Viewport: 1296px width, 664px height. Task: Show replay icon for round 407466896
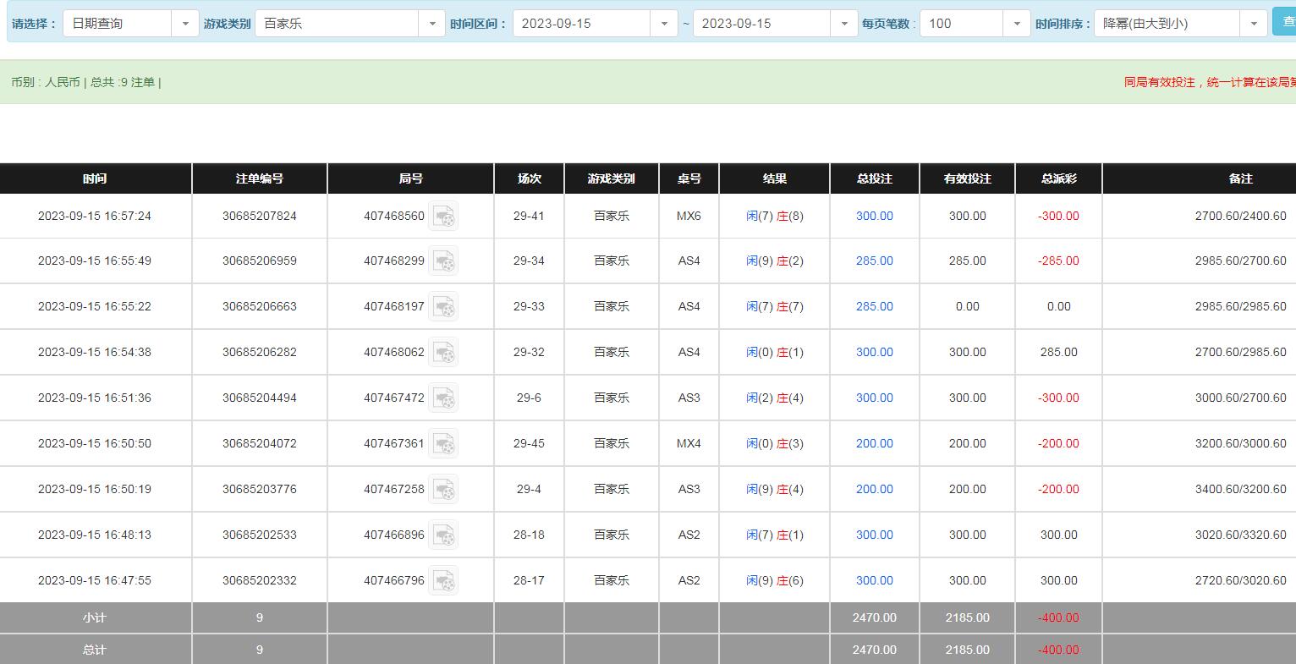[443, 535]
